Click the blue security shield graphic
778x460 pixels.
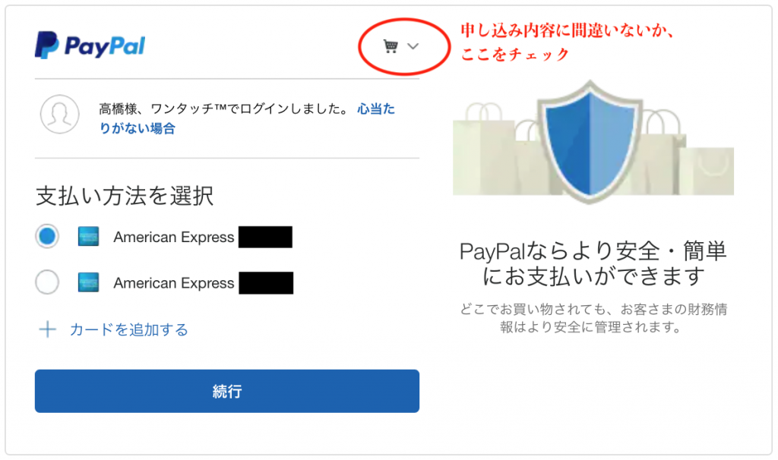click(590, 142)
